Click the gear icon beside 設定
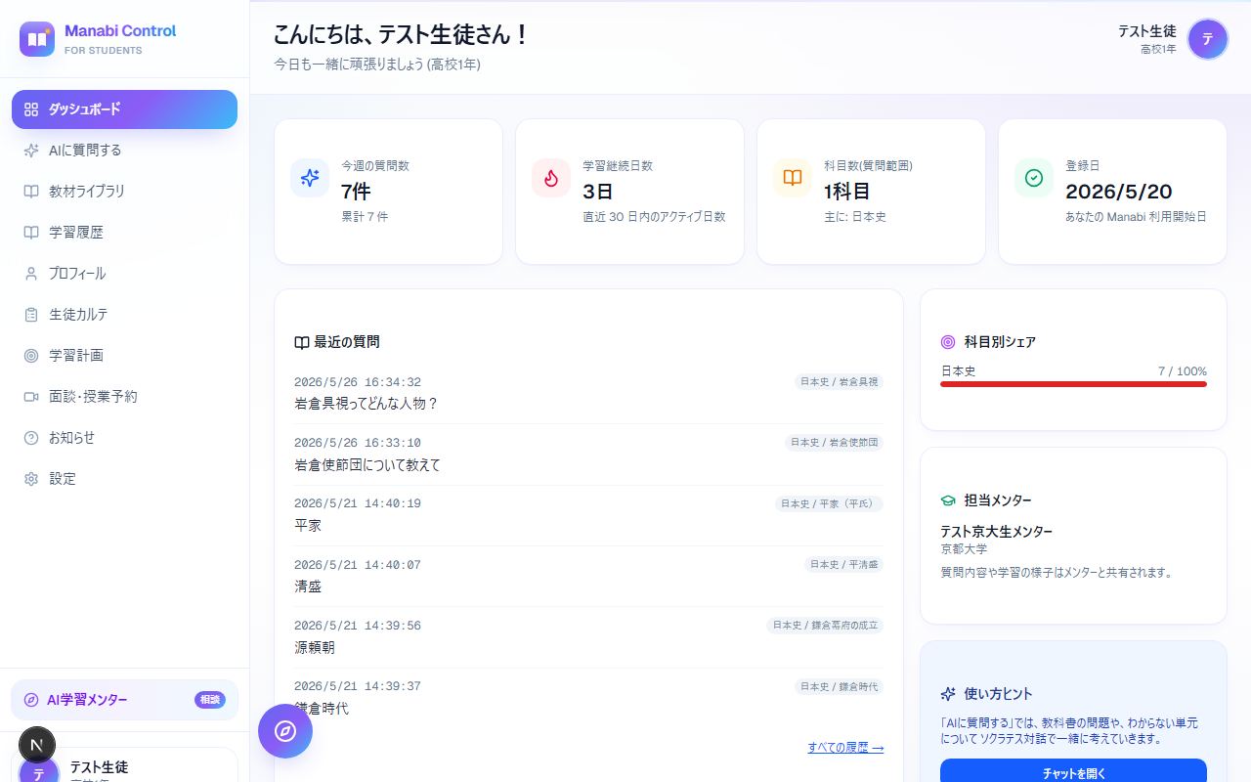The height and width of the screenshot is (782, 1251). [x=31, y=479]
